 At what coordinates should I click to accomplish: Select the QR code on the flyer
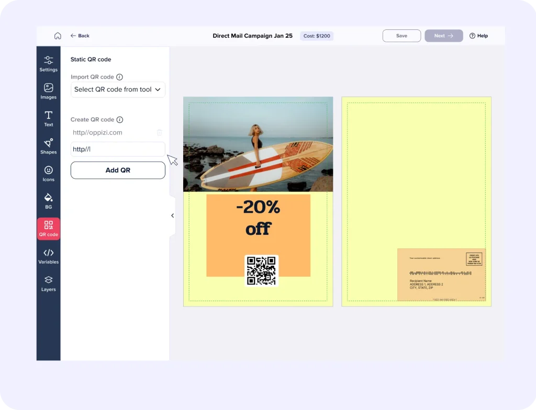pyautogui.click(x=262, y=270)
